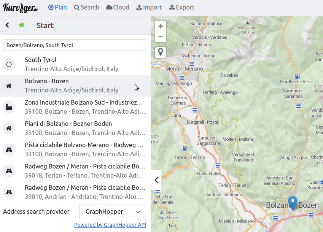This screenshot has height=232, width=323.
Task: Click the green home Start icon
Action: [x=22, y=25]
